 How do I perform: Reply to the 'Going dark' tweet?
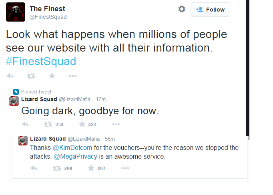pyautogui.click(x=25, y=124)
